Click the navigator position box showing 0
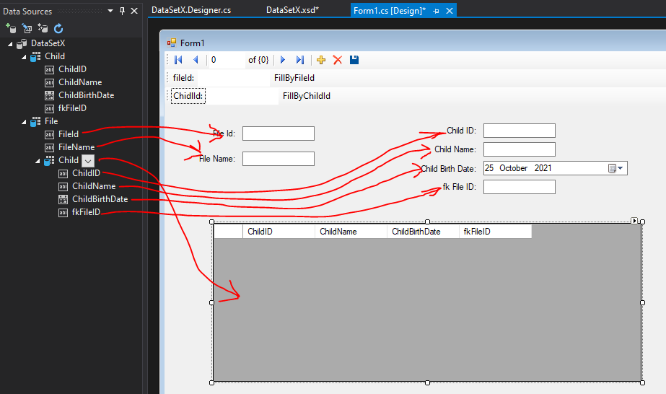This screenshot has width=666, height=394. tap(227, 60)
